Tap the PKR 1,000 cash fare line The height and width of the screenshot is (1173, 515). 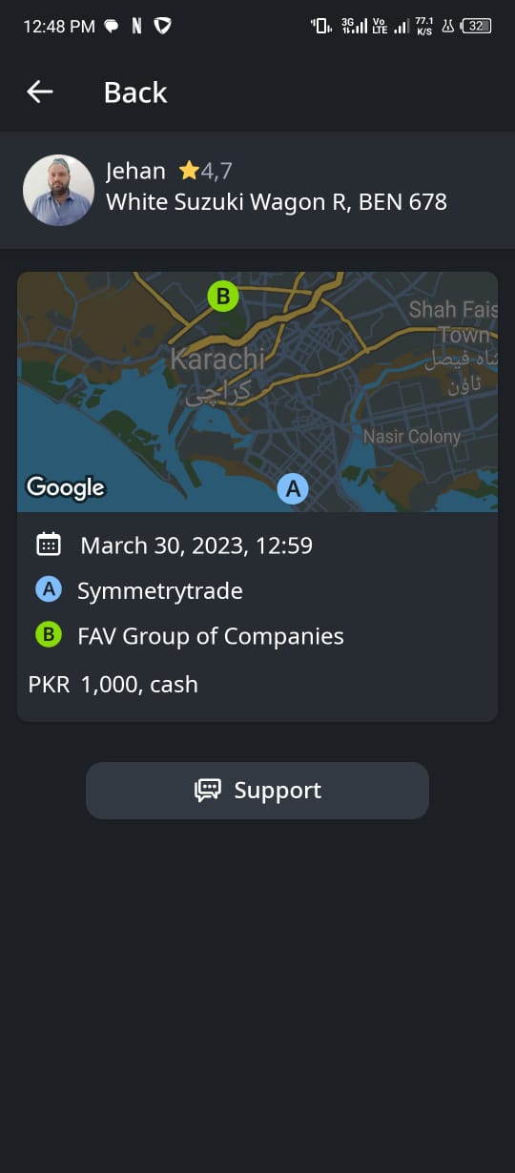113,684
